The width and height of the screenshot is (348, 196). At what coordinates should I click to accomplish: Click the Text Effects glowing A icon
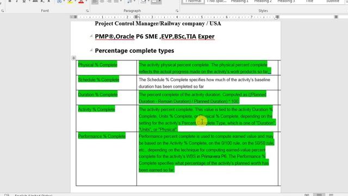click(x=59, y=1)
